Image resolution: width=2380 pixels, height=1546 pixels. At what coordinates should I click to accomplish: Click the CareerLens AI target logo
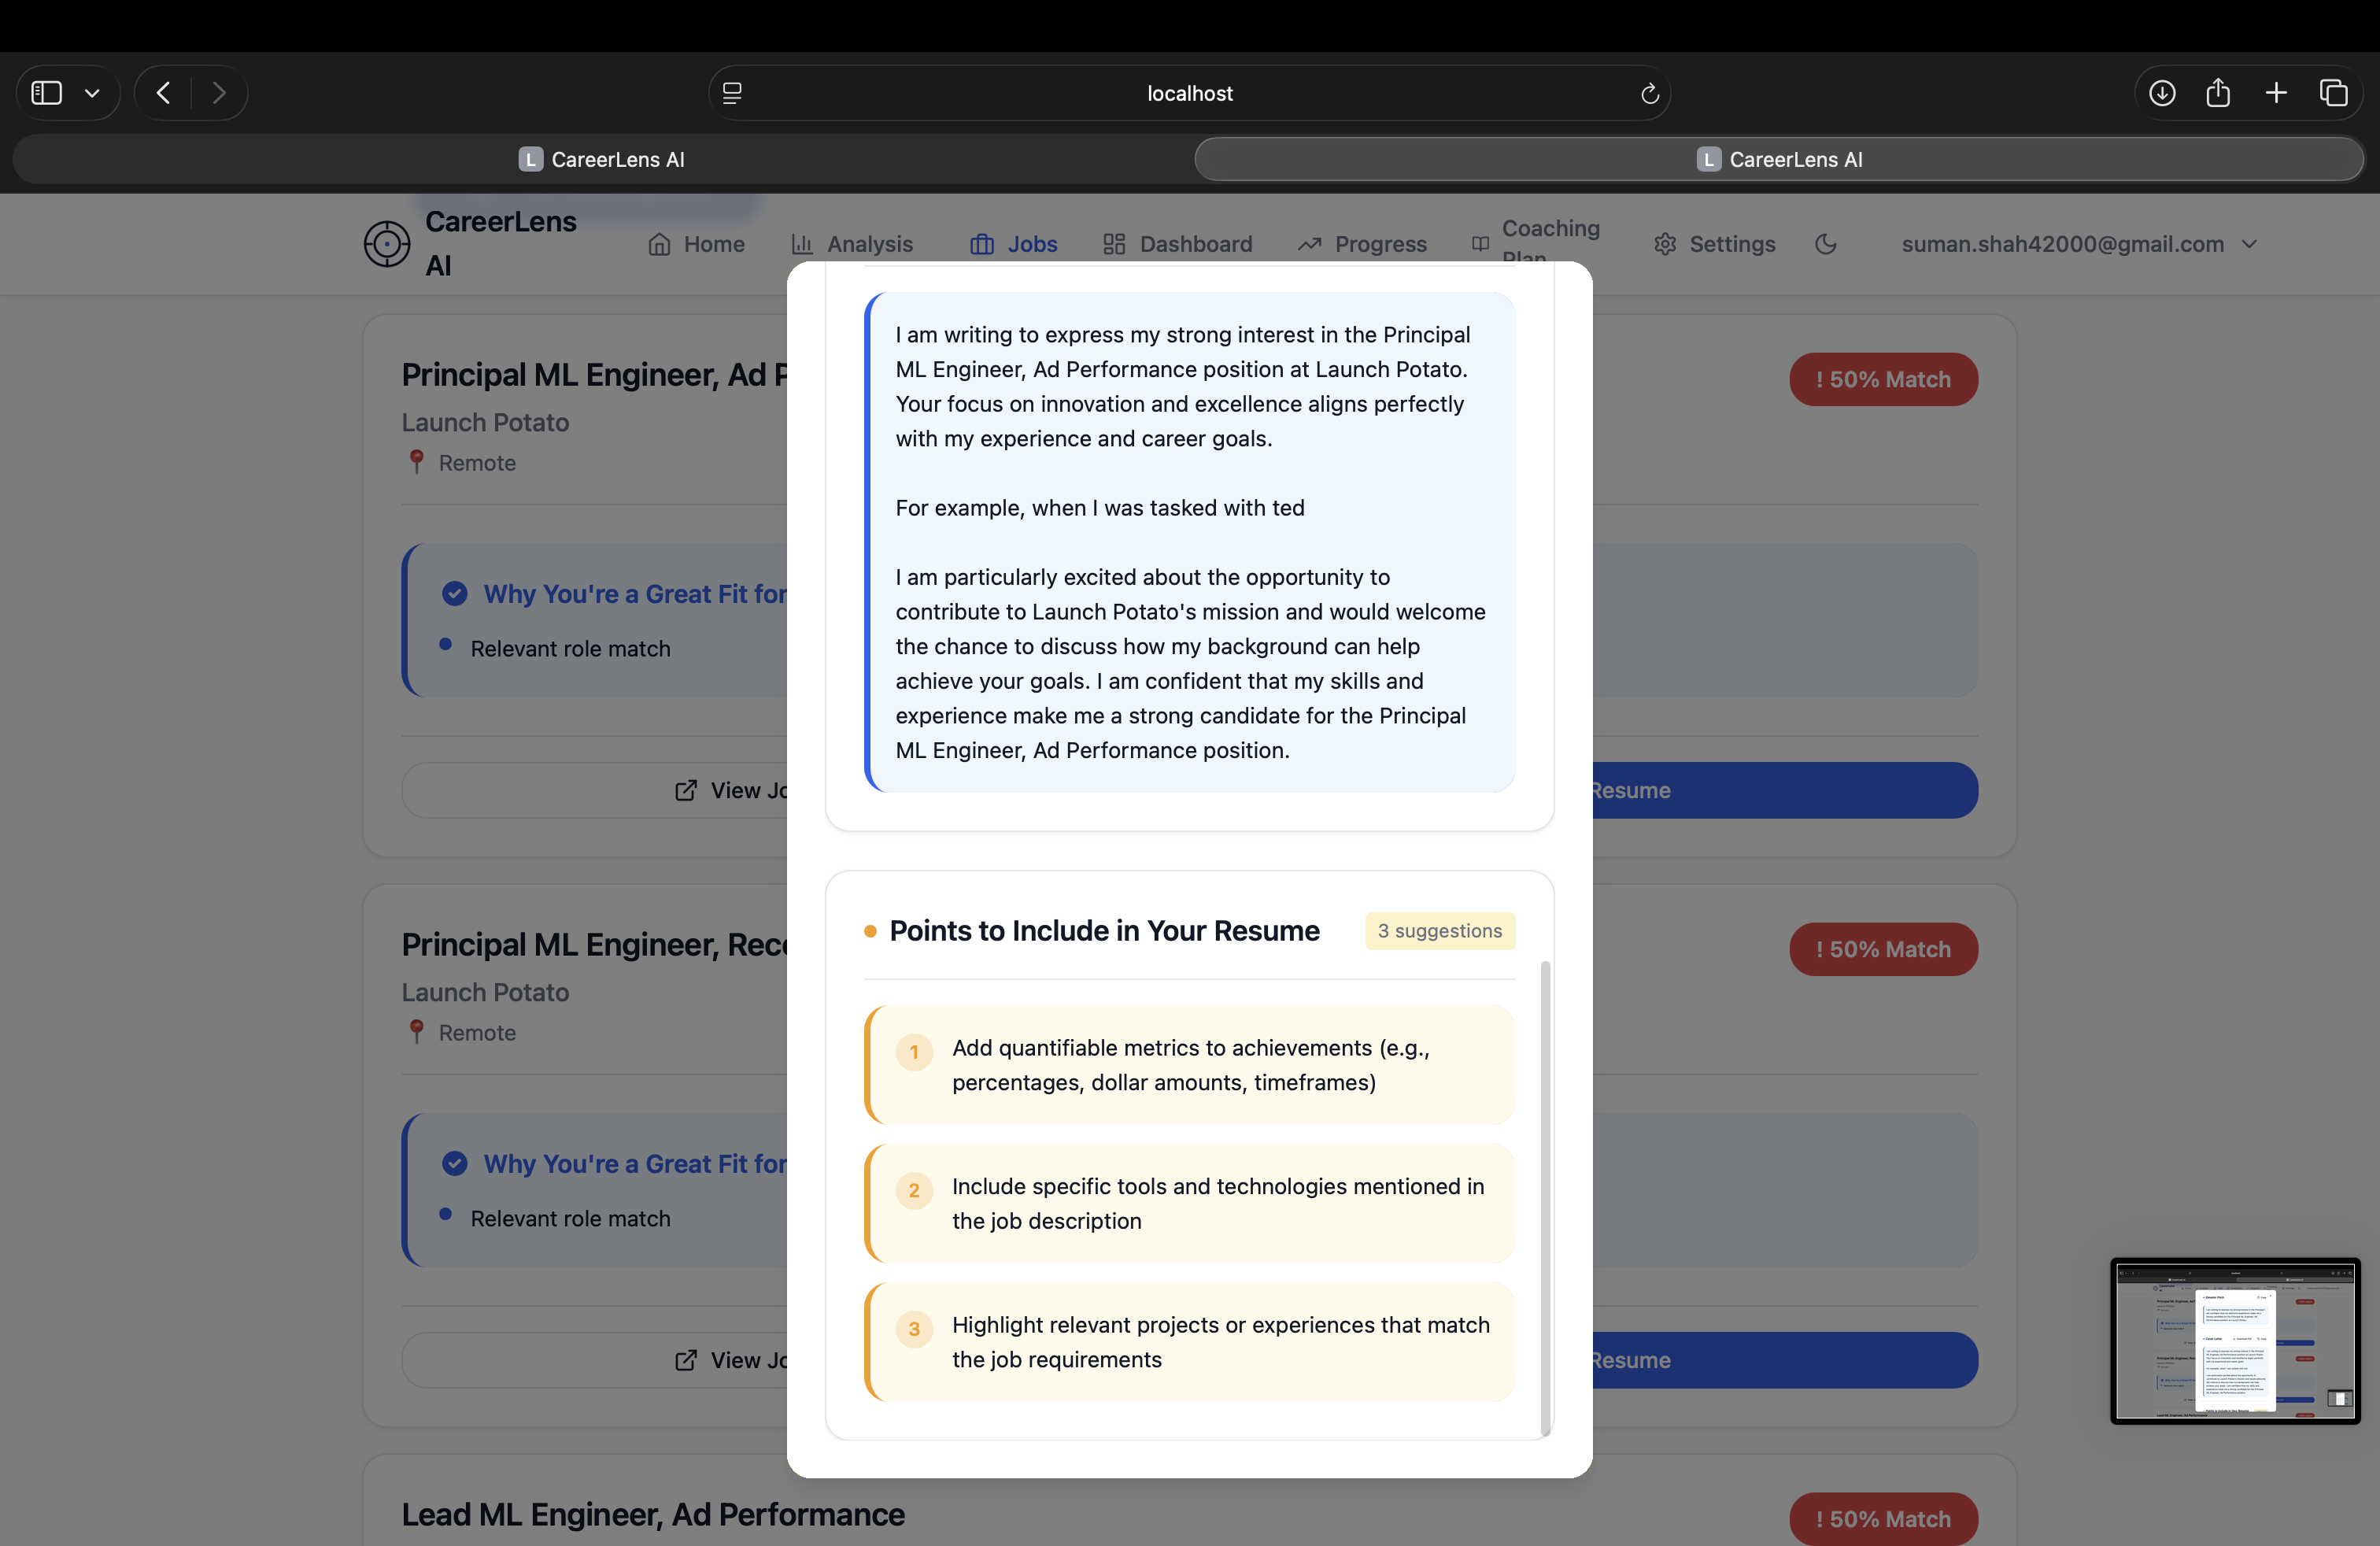(386, 244)
